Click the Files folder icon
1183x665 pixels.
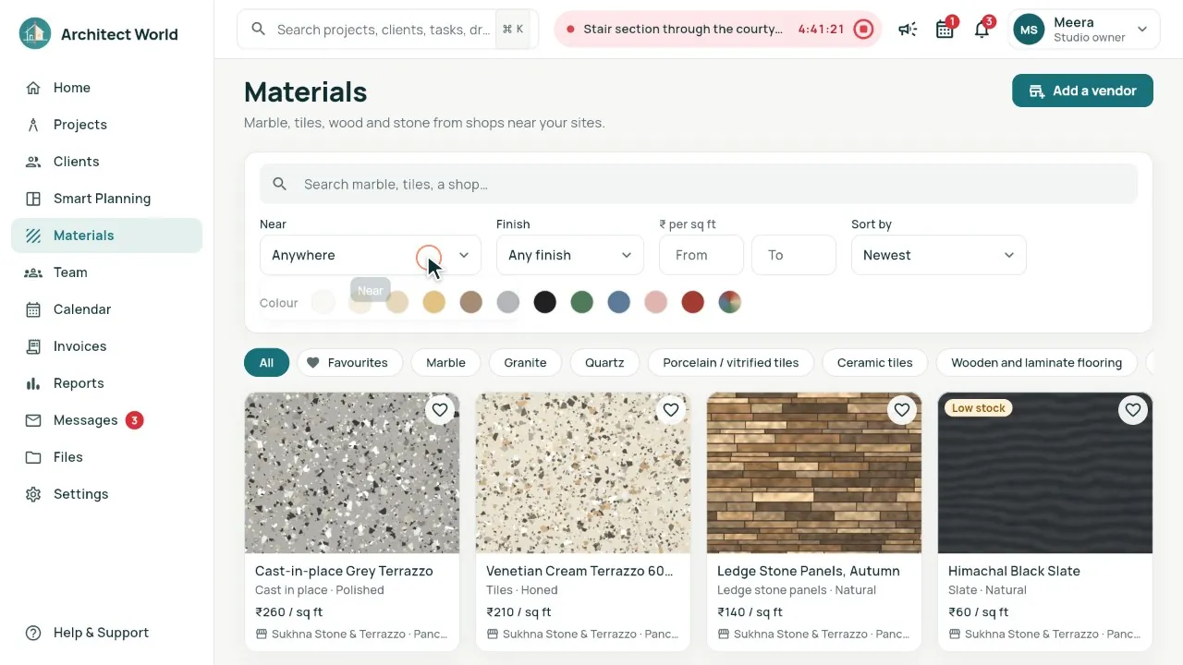point(33,457)
